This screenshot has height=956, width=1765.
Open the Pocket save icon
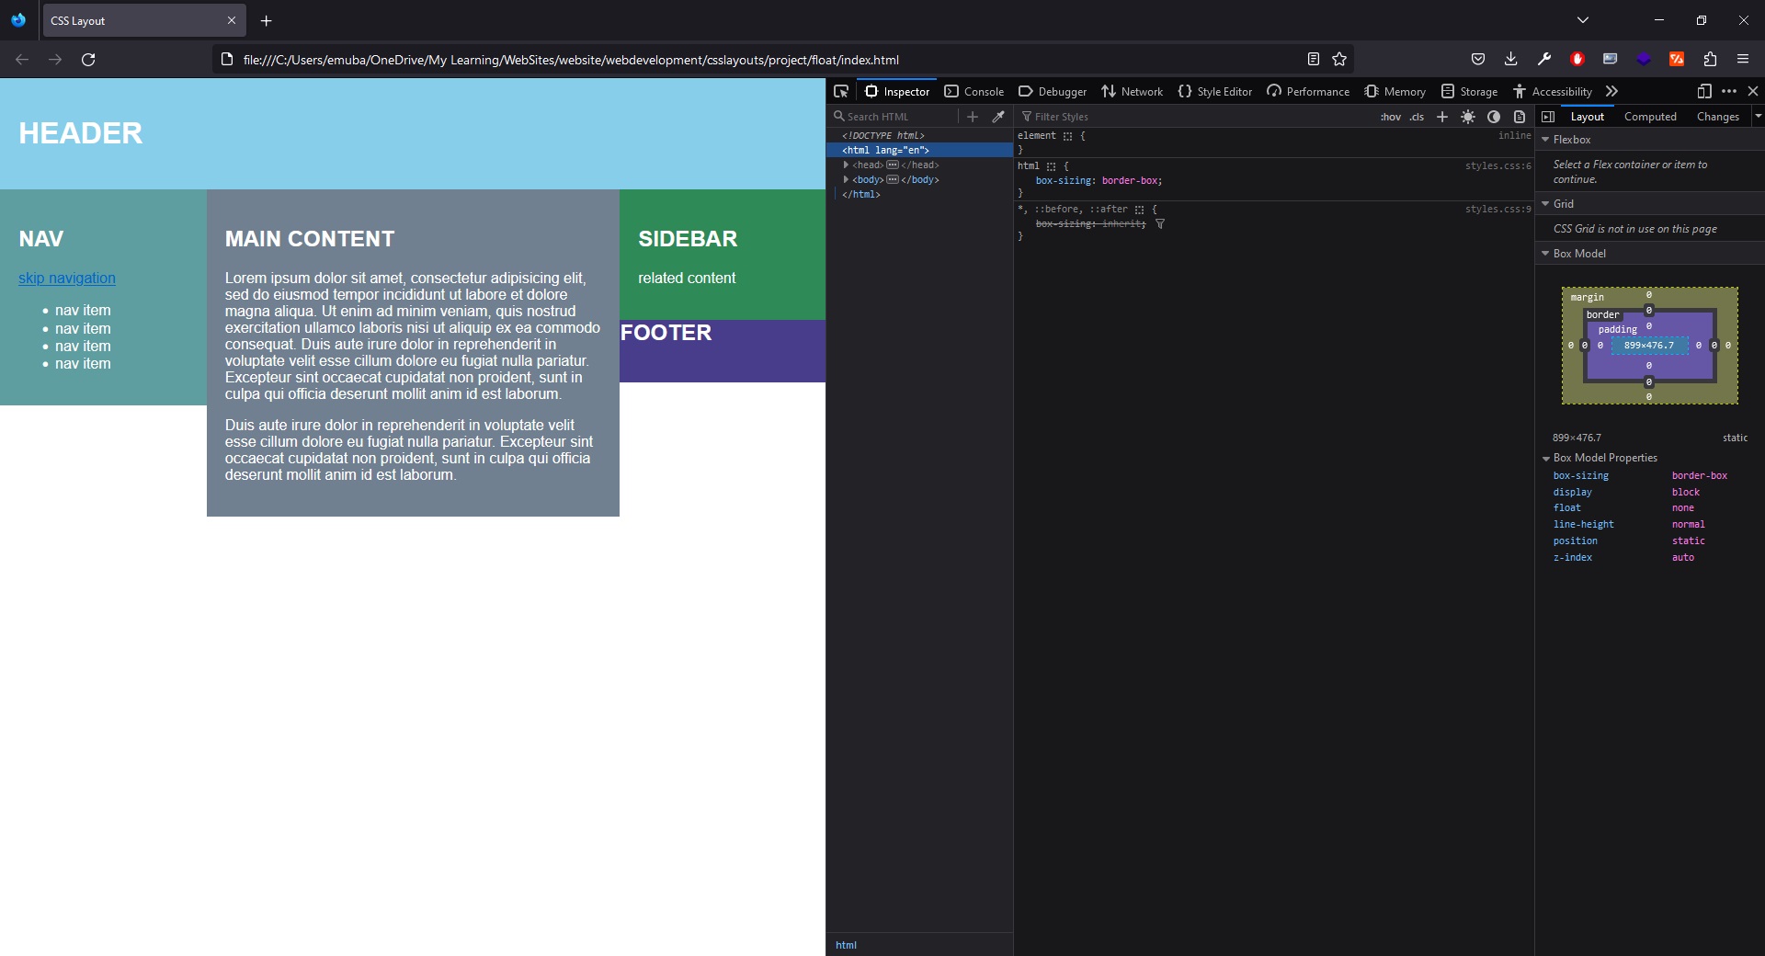click(x=1477, y=59)
